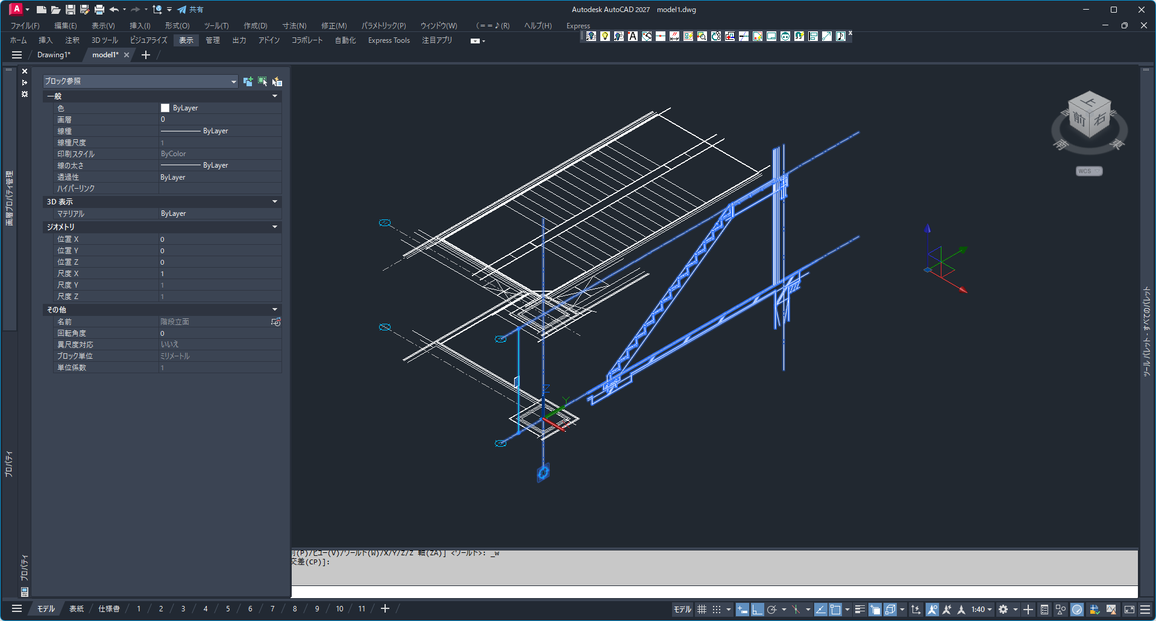Viewport: 1156px width, 621px height.
Task: Click the Plot printer icon in title bar
Action: [x=99, y=10]
